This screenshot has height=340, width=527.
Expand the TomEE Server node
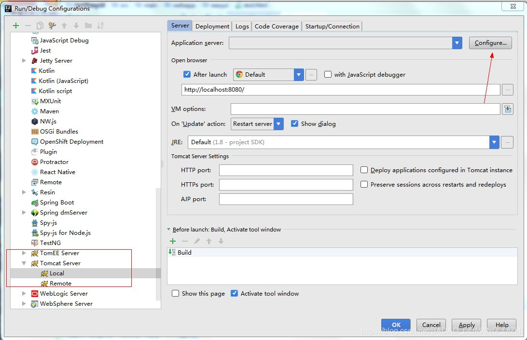[24, 253]
